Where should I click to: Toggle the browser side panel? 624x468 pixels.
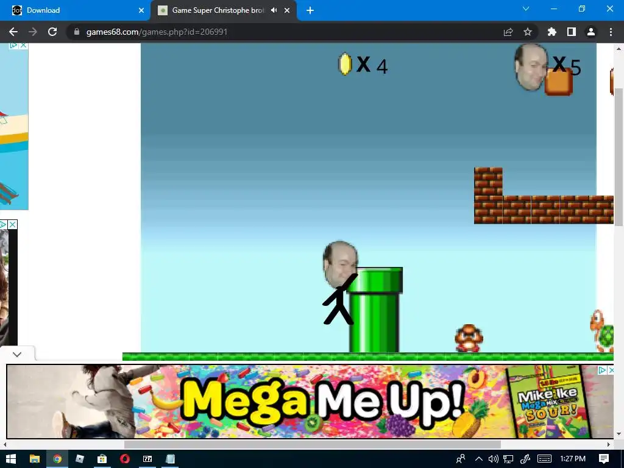(x=572, y=32)
